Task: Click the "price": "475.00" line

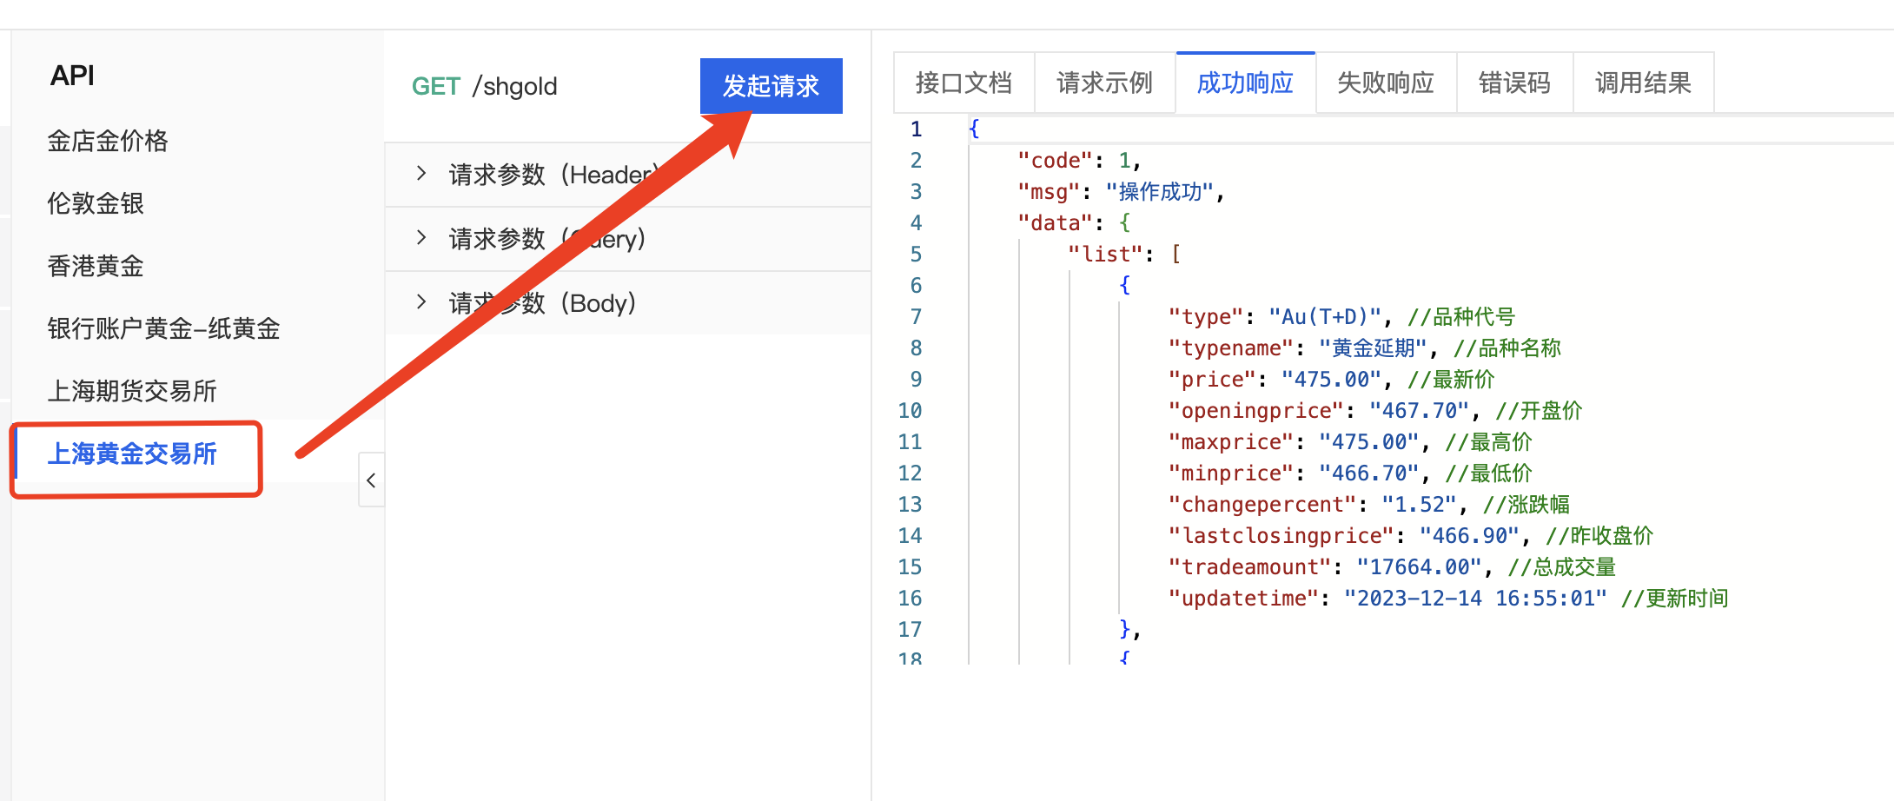Action: click(1331, 380)
